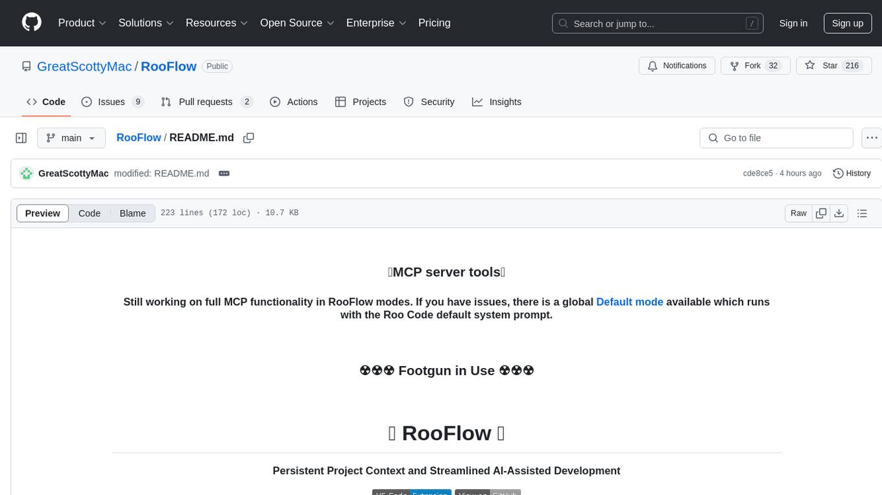Image resolution: width=882 pixels, height=495 pixels.
Task: Switch to the Actions tab
Action: (x=294, y=102)
